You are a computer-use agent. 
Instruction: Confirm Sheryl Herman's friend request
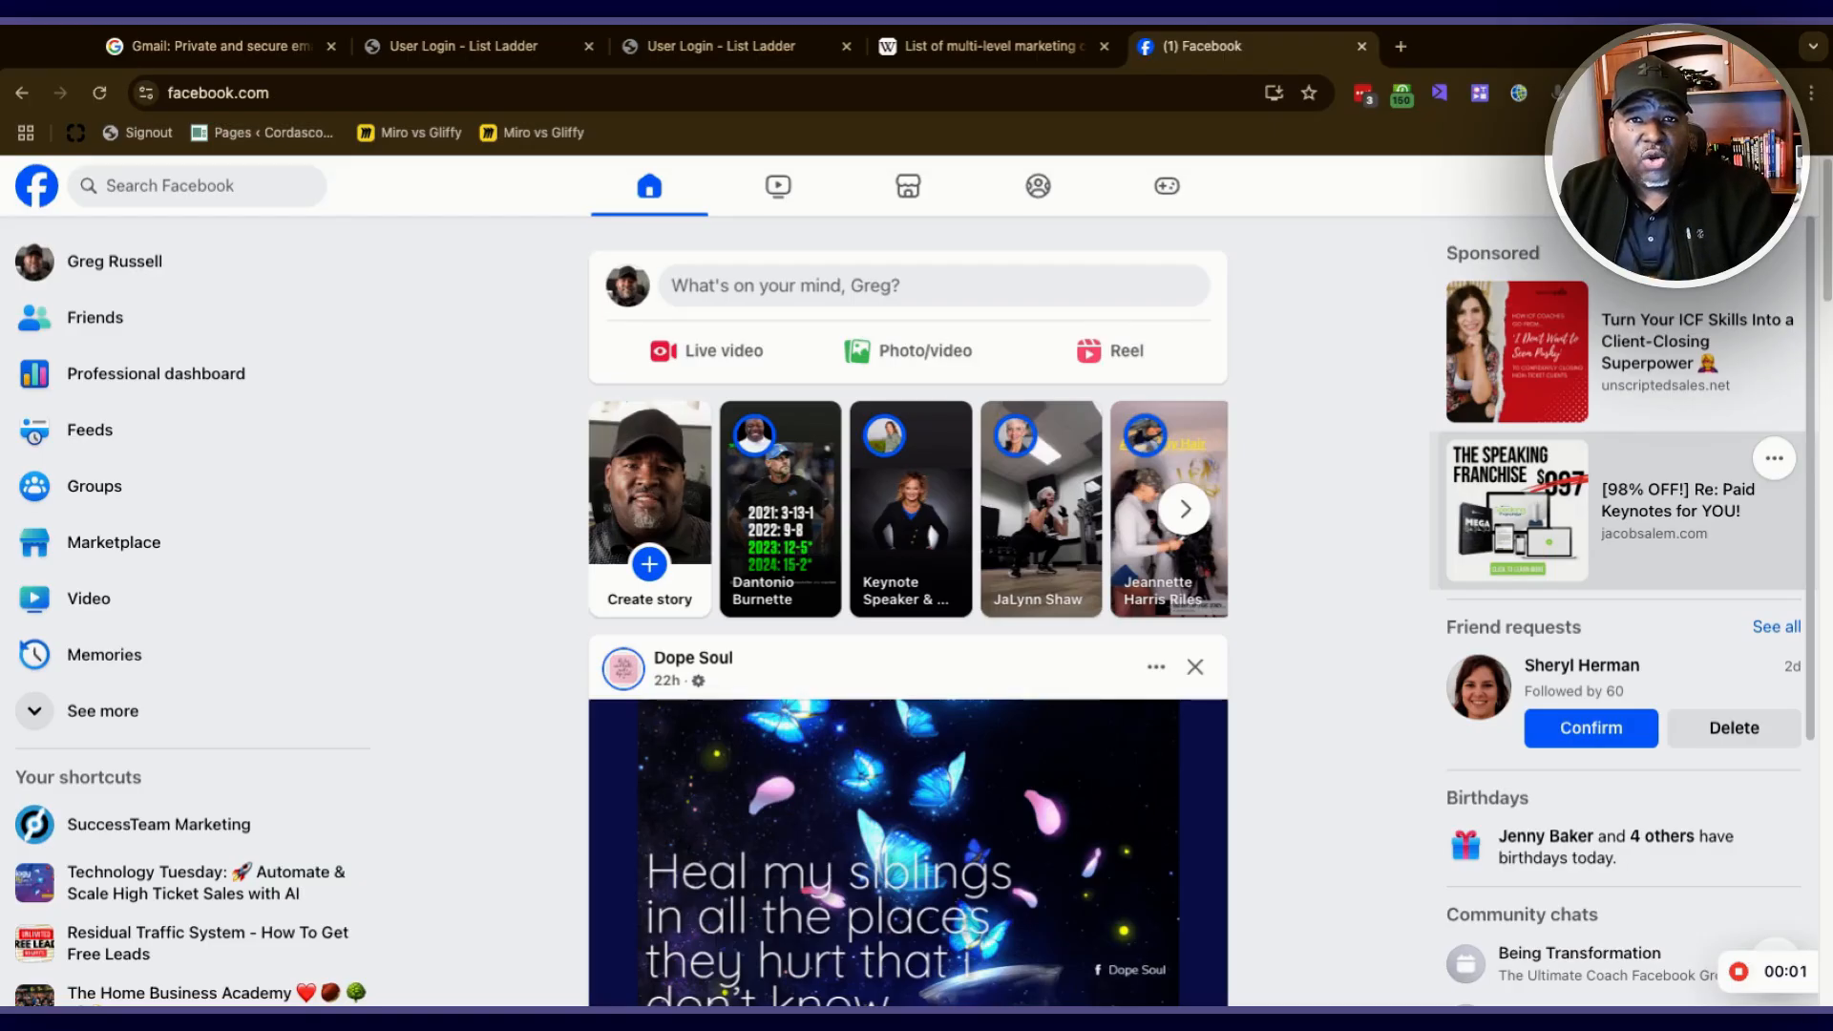pos(1591,728)
